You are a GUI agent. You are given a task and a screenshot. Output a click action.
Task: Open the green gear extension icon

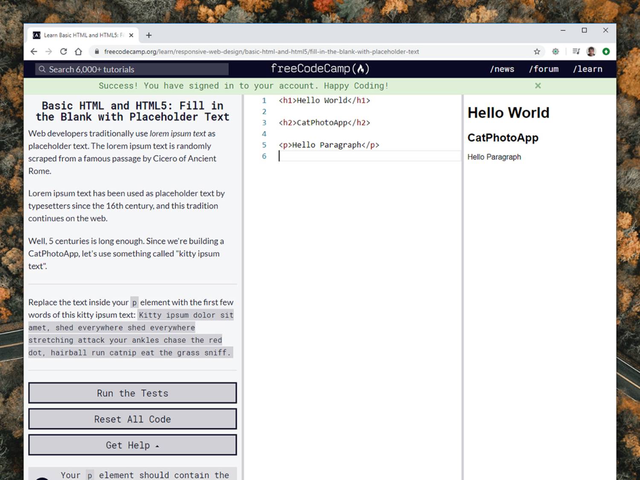click(556, 52)
